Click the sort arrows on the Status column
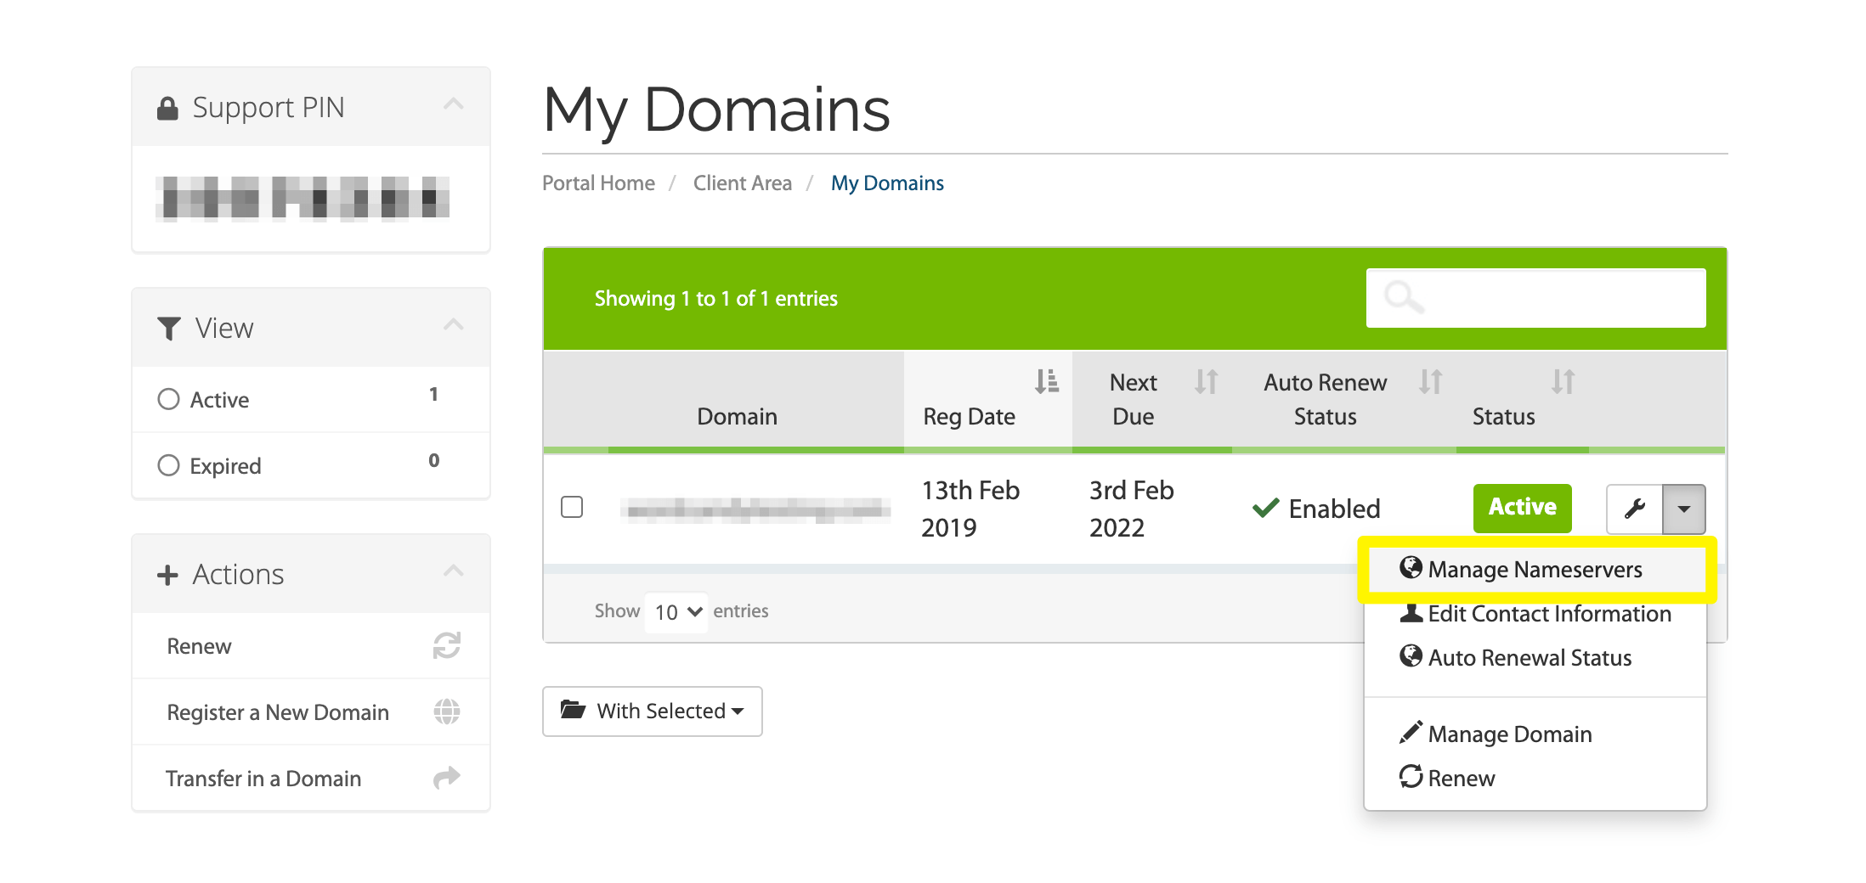 1562,383
